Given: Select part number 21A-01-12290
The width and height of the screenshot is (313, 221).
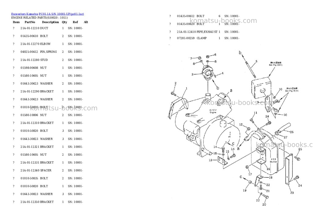Looking at the screenshot, I should [30, 91].
